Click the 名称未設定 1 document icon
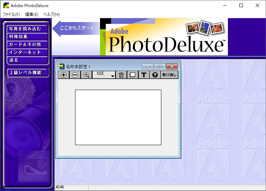The width and height of the screenshot is (266, 191). [x=62, y=67]
